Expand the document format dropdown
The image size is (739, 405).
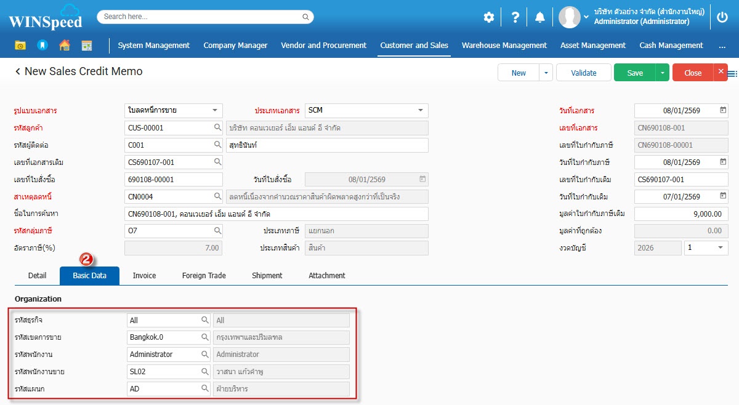pyautogui.click(x=214, y=111)
